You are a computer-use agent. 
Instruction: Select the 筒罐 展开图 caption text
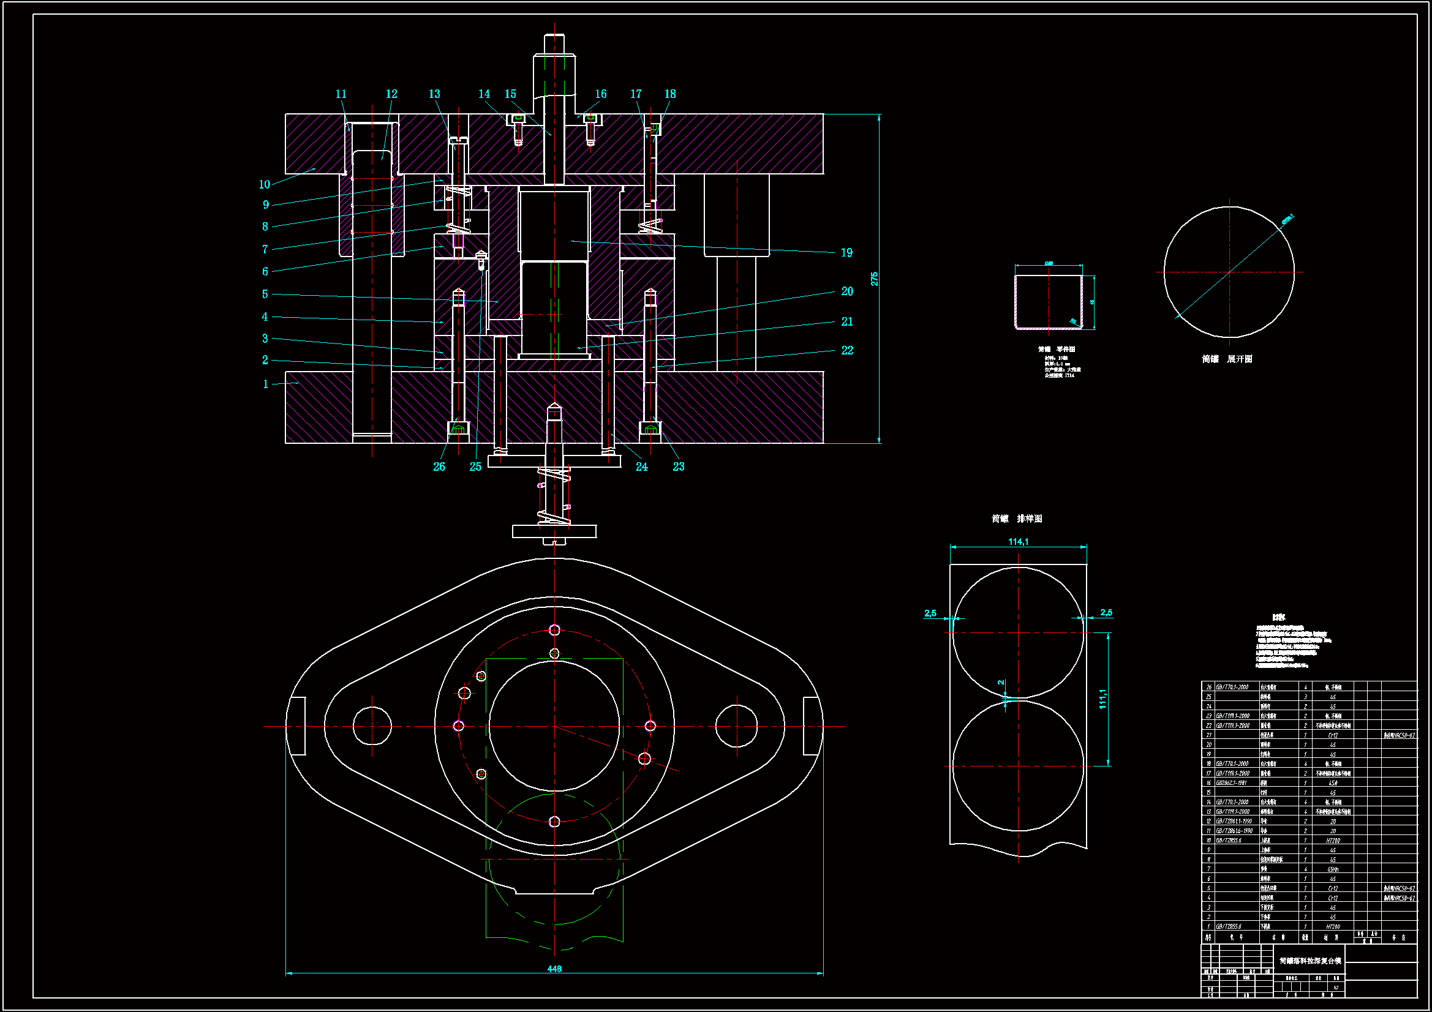click(x=1227, y=359)
